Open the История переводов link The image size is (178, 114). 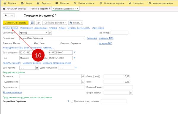[x=12, y=92]
